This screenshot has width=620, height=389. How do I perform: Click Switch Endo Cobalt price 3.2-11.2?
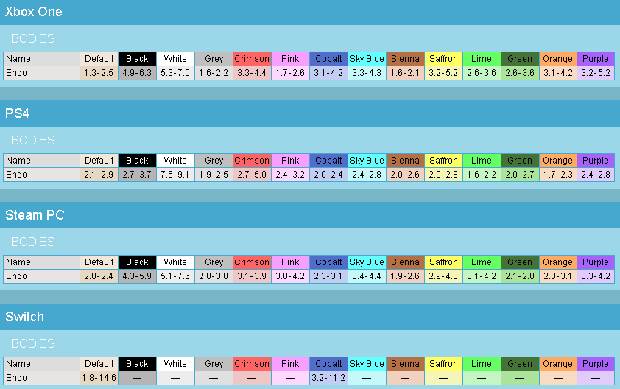(328, 378)
